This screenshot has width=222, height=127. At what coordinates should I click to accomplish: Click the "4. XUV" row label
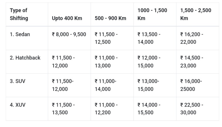point(18,104)
